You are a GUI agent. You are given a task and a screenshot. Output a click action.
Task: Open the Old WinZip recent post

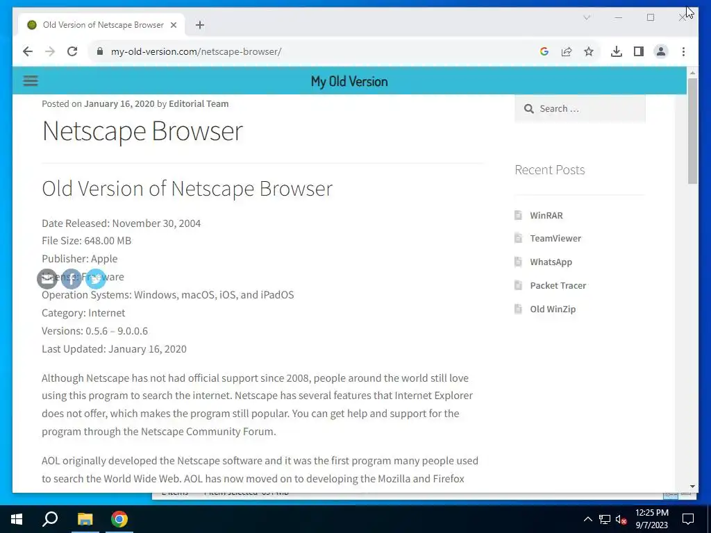point(553,309)
